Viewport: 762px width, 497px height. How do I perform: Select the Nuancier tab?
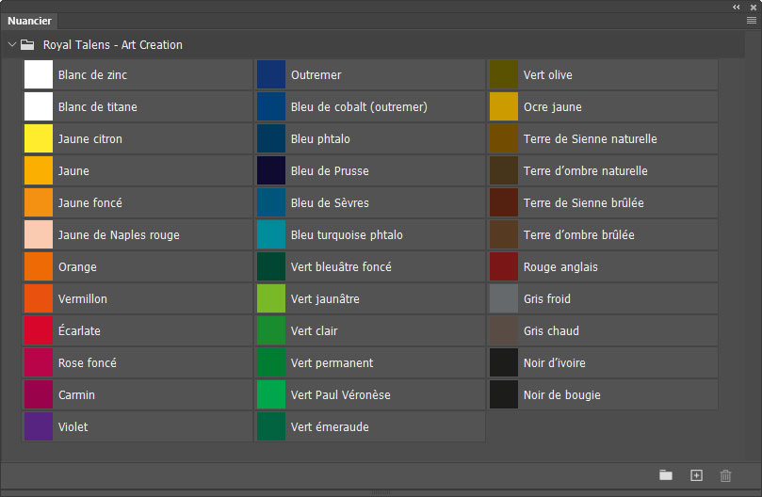[30, 21]
